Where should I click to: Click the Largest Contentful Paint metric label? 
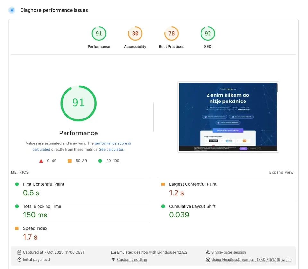(x=193, y=184)
